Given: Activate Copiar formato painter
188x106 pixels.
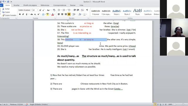Looking at the screenshot, I should (x=9, y=15).
